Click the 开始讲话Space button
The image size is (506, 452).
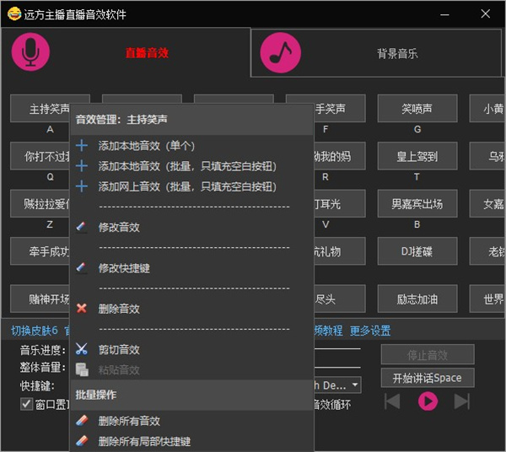click(x=428, y=378)
